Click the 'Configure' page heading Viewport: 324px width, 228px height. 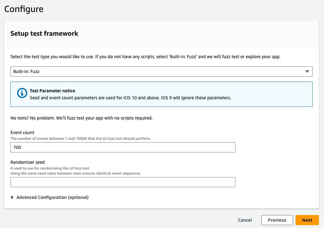tap(24, 9)
